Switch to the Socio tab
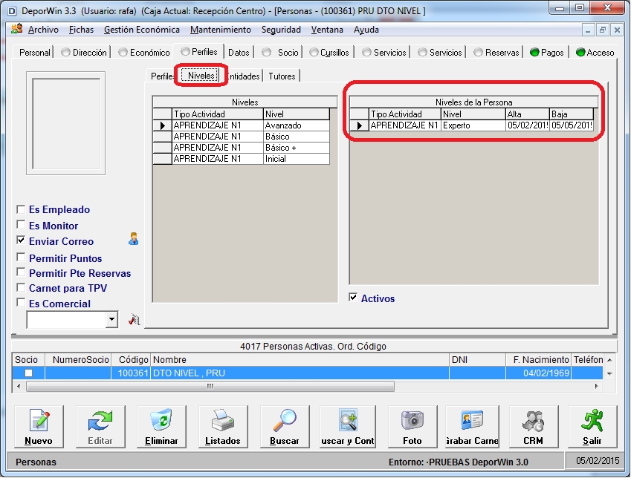This screenshot has width=631, height=478. point(281,52)
